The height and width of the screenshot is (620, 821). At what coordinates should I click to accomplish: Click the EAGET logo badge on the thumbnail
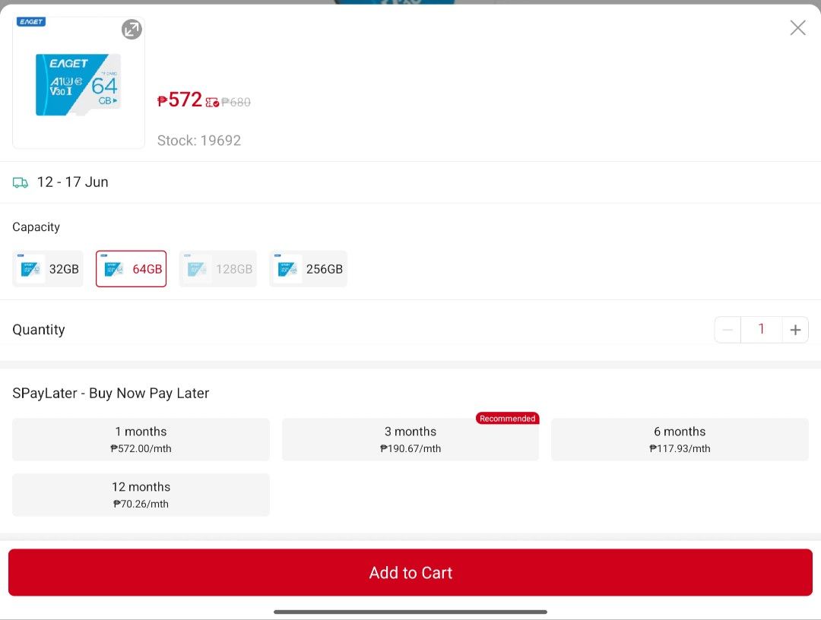point(31,21)
